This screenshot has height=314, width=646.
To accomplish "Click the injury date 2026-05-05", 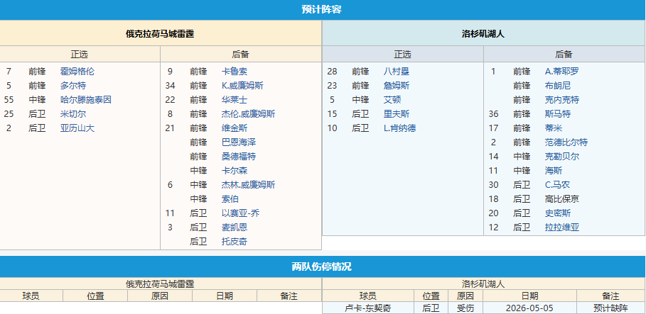I will (529, 308).
